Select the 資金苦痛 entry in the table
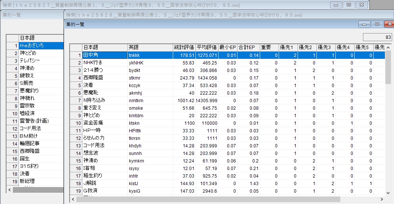This screenshot has height=204, width=394. [x=104, y=123]
